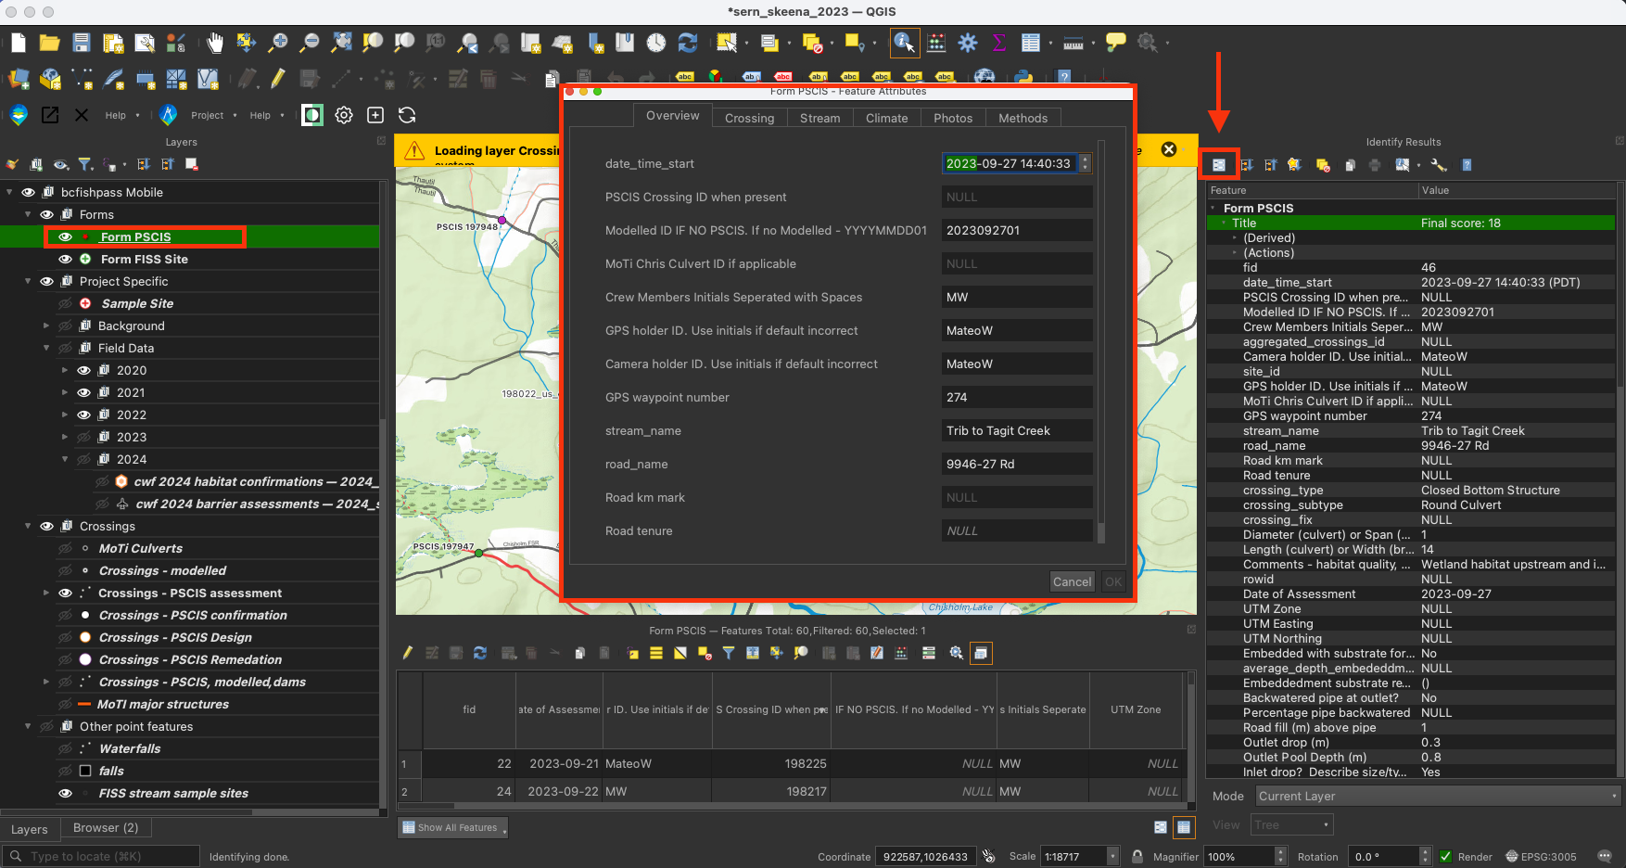Open the Python console icon
Viewport: 1626px width, 868px height.
tap(1023, 78)
